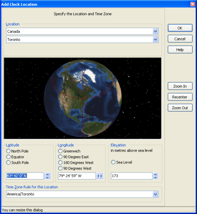
Task: Select the Greenwich longitude option
Action: (69, 151)
